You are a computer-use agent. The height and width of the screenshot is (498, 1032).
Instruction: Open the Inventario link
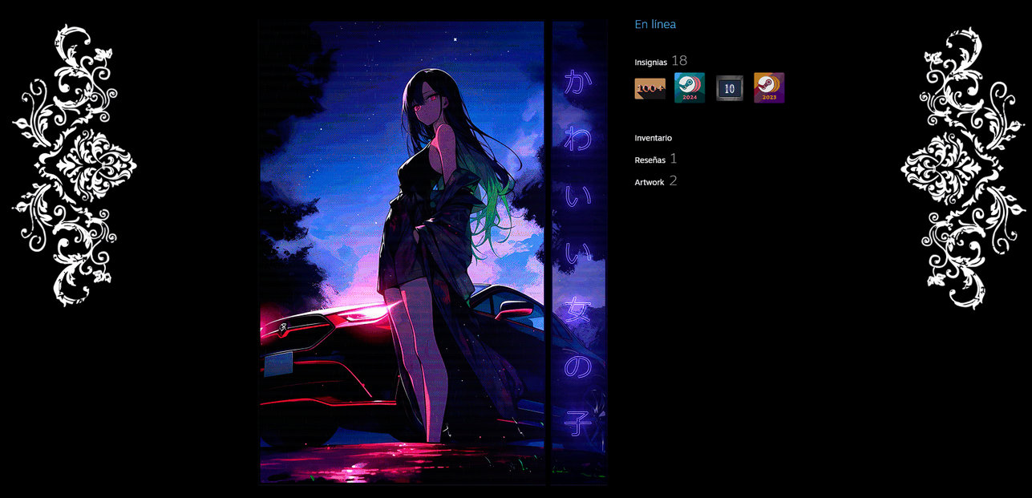pyautogui.click(x=654, y=138)
